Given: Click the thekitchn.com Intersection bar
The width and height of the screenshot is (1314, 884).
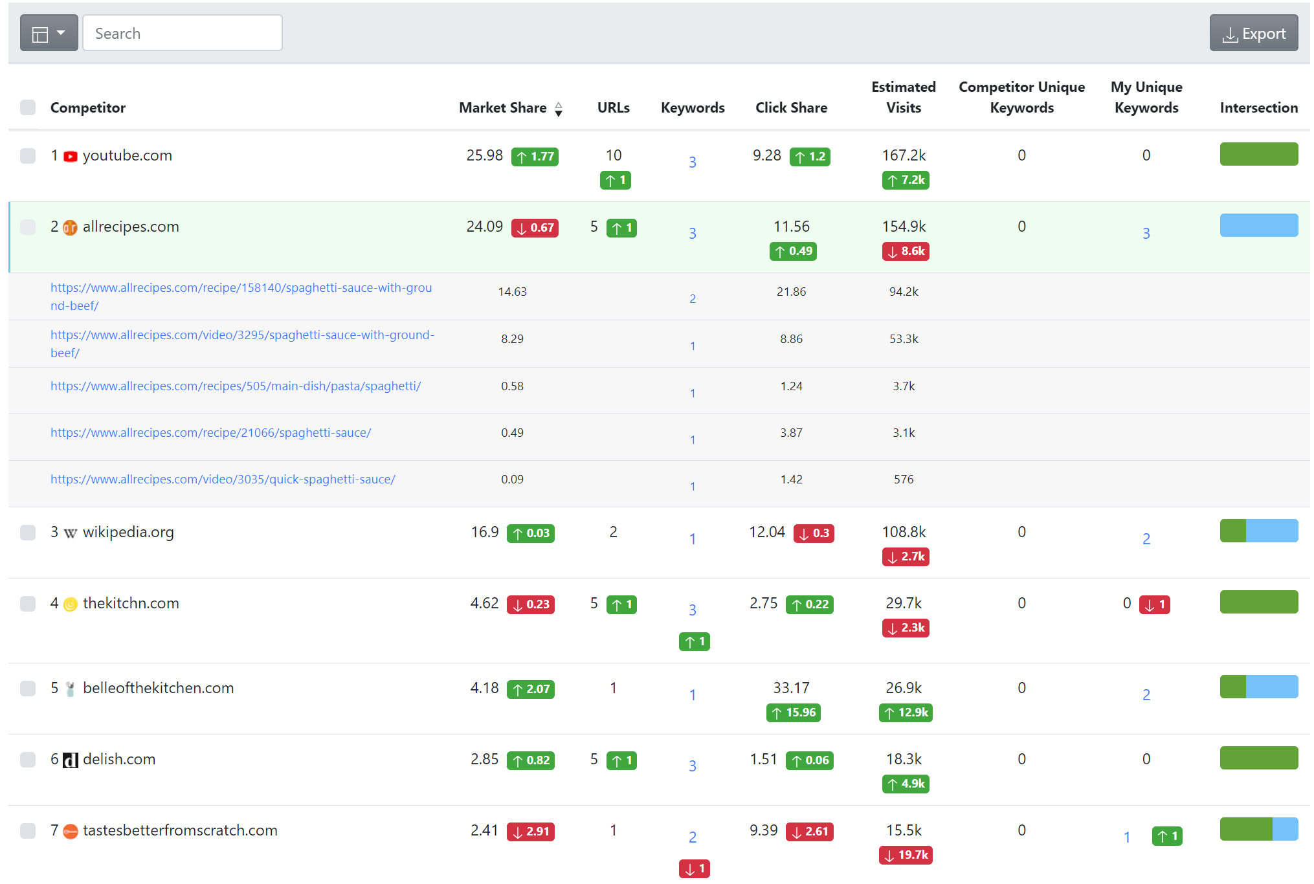Looking at the screenshot, I should point(1259,602).
